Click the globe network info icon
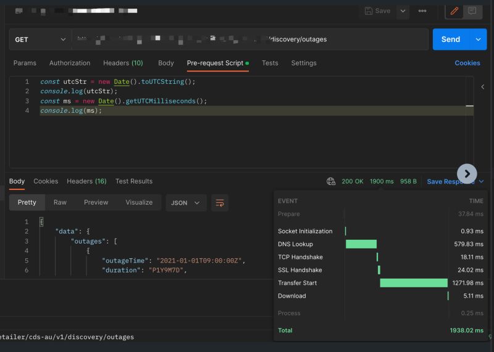494x352 pixels. 331,181
